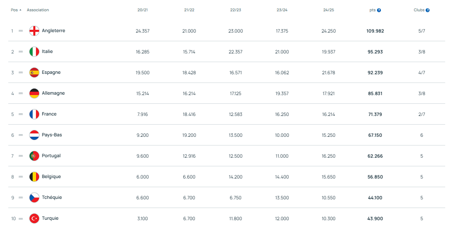Click the Association column header
453x228 pixels.
38,10
